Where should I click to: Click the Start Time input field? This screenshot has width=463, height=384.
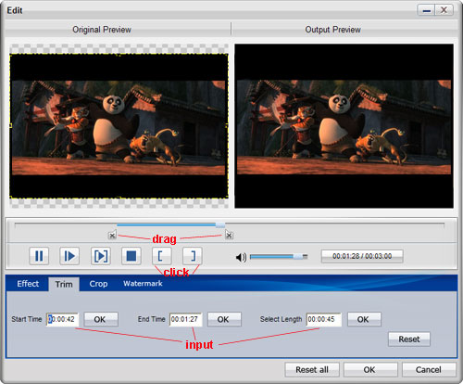coord(62,319)
